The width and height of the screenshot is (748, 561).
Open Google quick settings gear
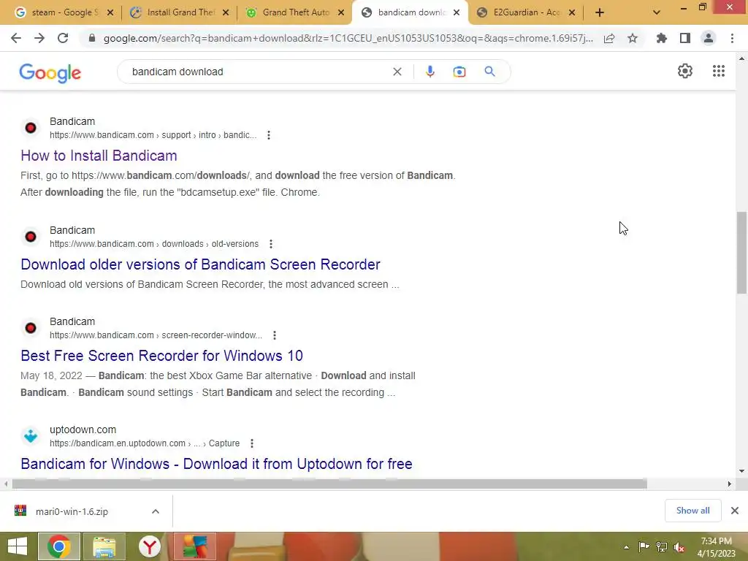click(685, 71)
